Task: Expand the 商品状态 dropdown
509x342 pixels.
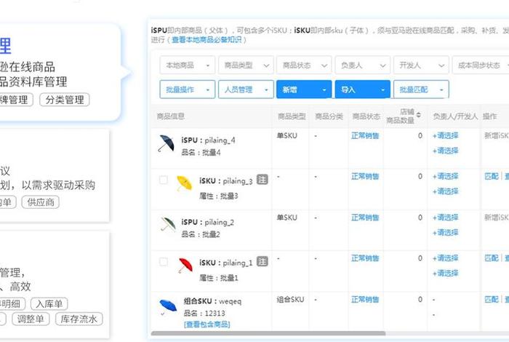Action: pos(304,65)
